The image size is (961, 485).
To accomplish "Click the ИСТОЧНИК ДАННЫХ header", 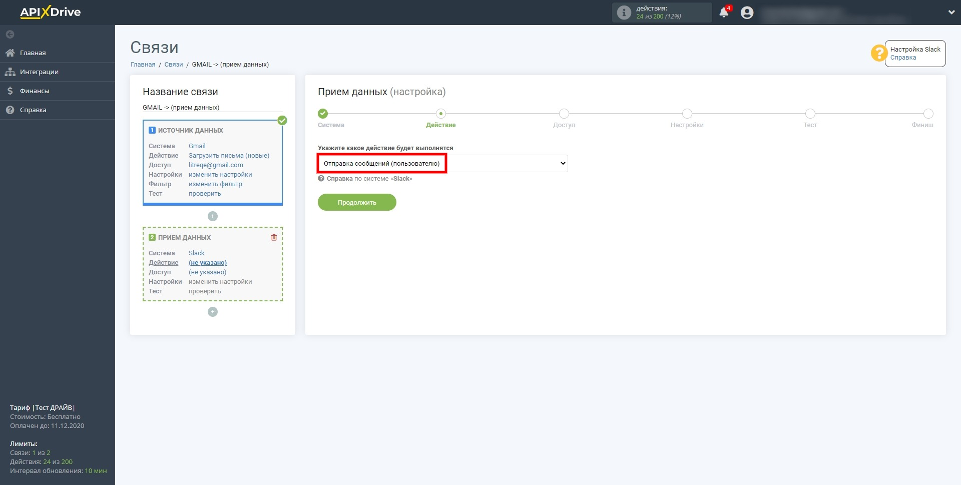I will pos(190,131).
